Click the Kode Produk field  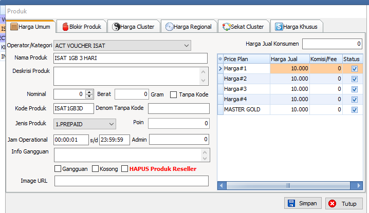coord(73,109)
